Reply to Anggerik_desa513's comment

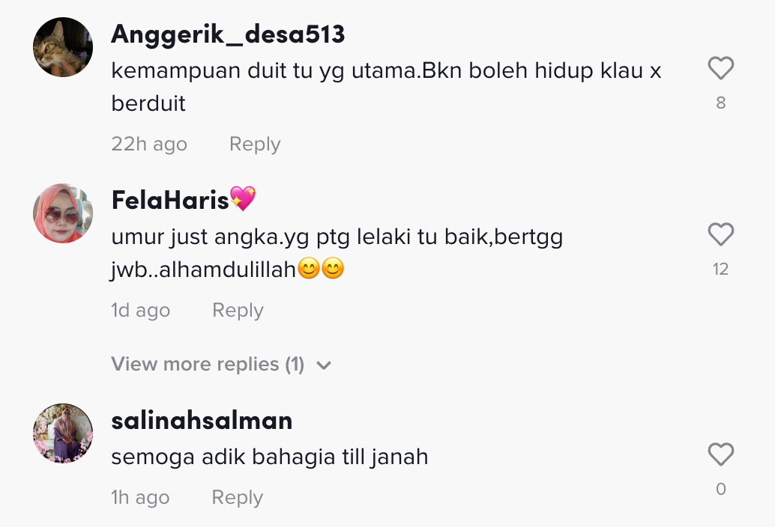[x=255, y=144]
